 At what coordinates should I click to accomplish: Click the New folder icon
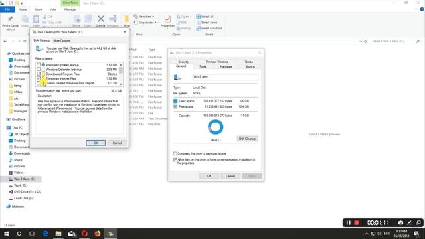(x=127, y=19)
